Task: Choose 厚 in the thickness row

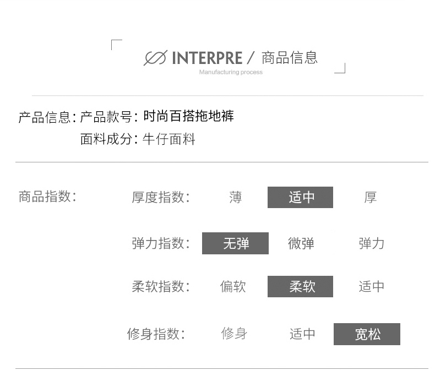Action: pos(371,198)
